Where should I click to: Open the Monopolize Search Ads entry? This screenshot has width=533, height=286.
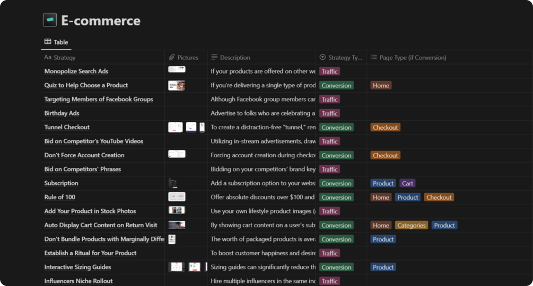coord(76,71)
